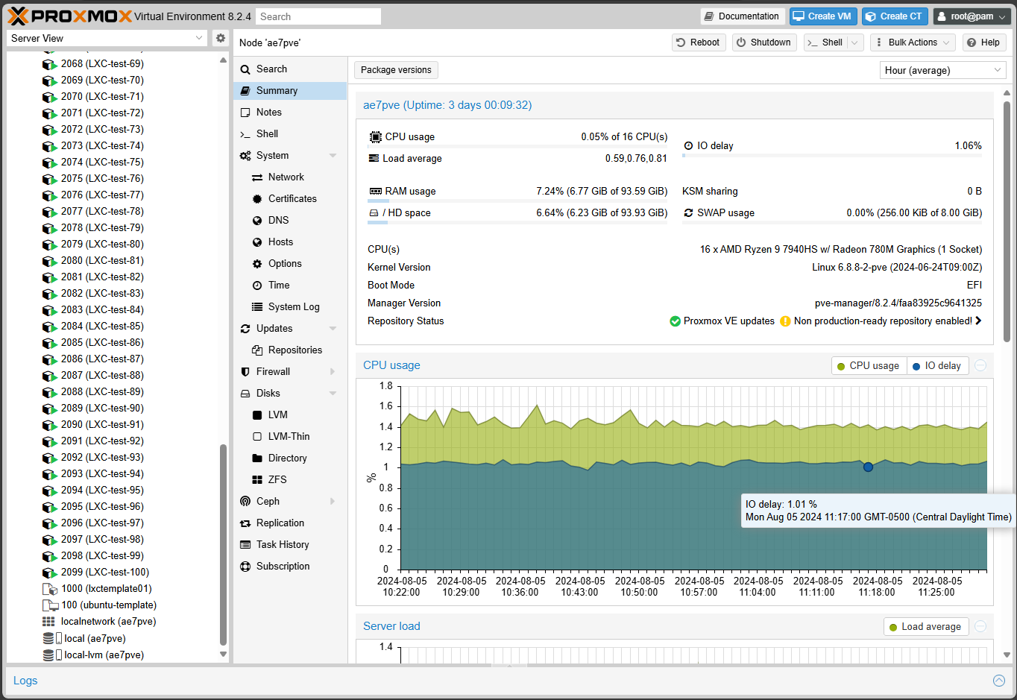Click the IO delay data point on chart
The width and height of the screenshot is (1017, 700).
868,467
